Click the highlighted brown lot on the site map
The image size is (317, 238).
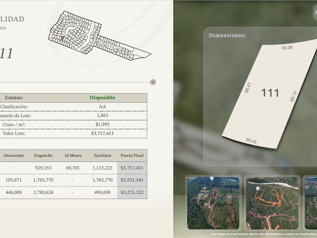click(x=62, y=38)
